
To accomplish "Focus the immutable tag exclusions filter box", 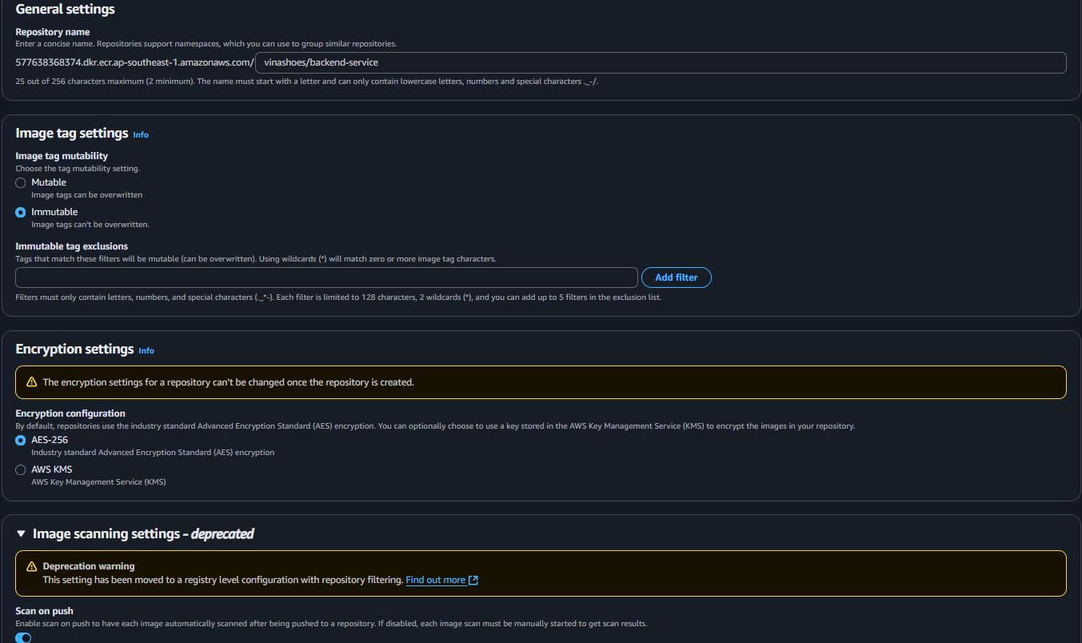I will pyautogui.click(x=326, y=278).
